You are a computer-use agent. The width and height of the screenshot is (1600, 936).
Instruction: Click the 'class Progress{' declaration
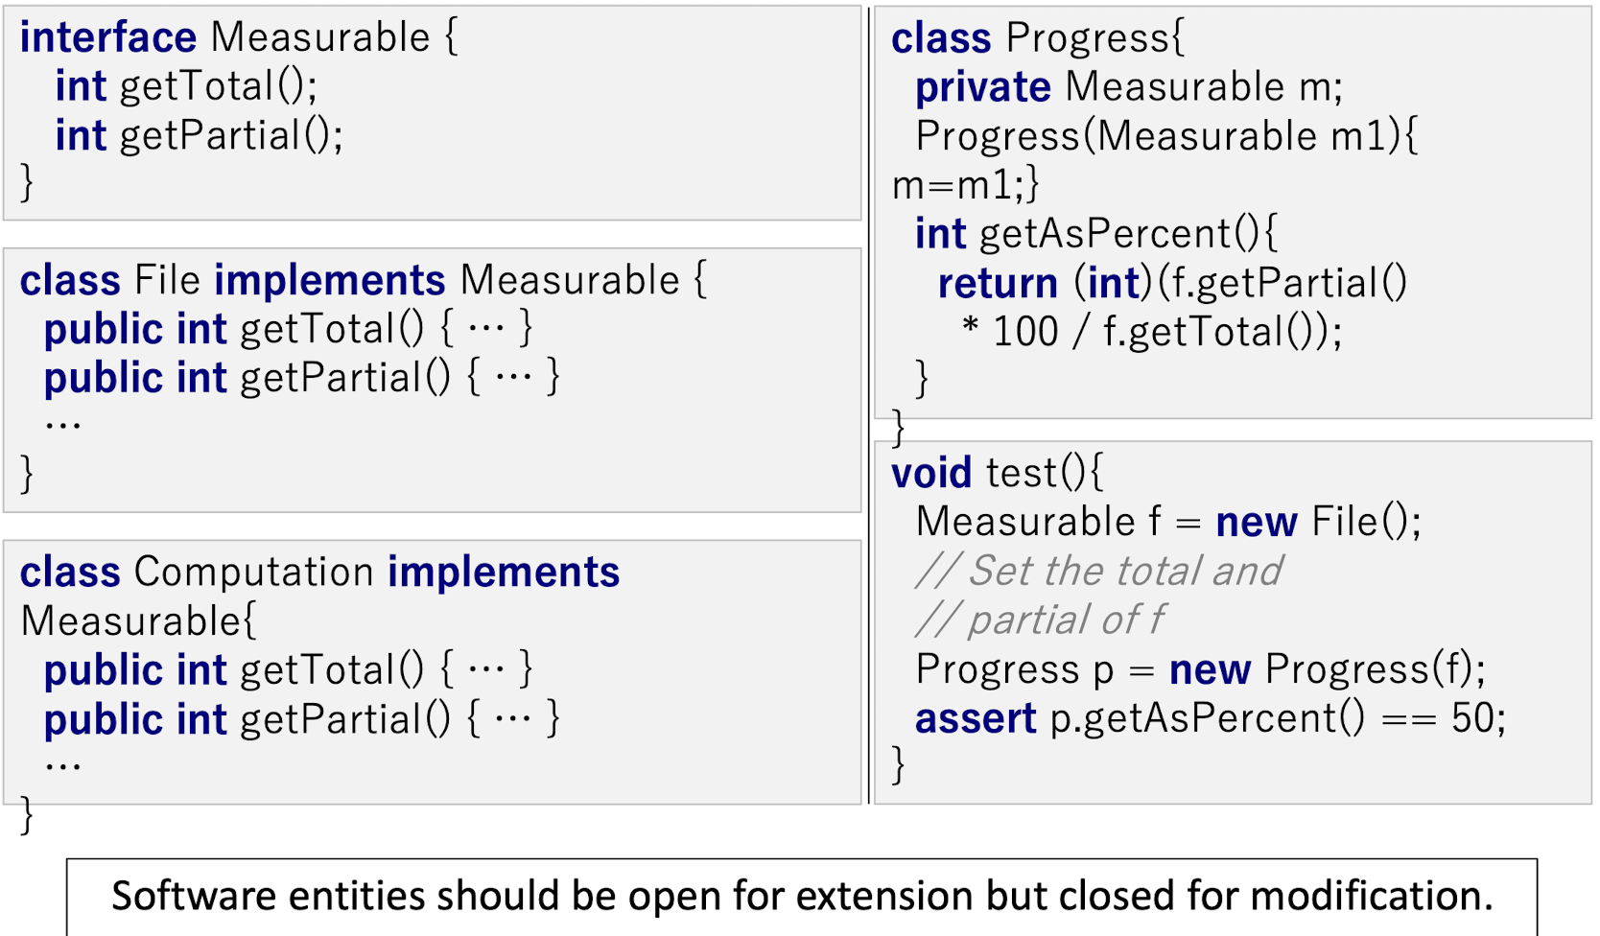(1038, 38)
